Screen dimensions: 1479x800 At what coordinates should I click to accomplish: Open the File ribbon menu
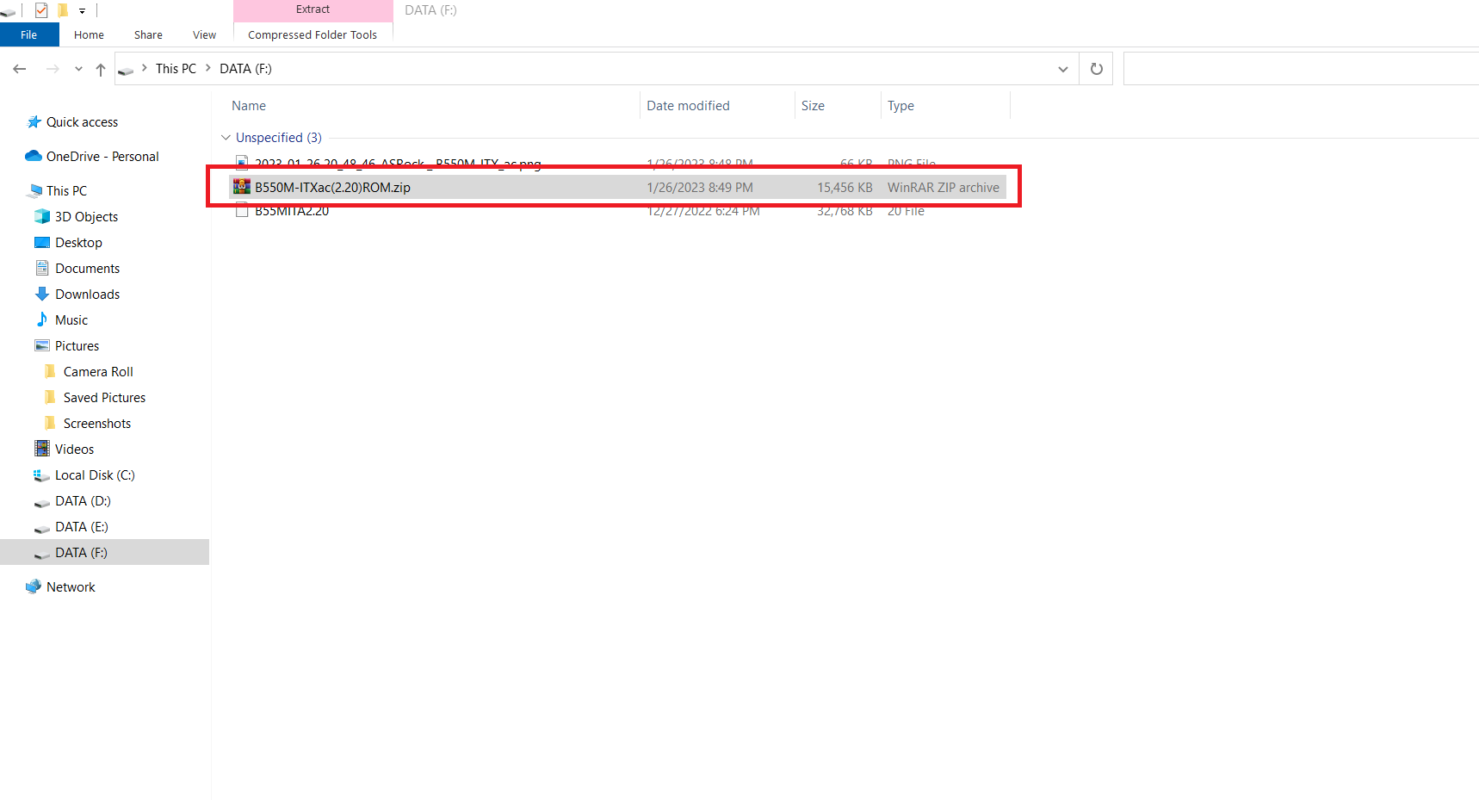[x=29, y=34]
